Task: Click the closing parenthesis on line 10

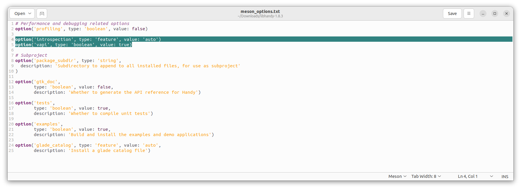Action: [x=16, y=71]
